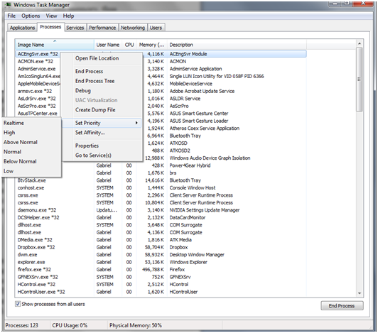Expand the Set Priority submenu arrow

(x=136, y=123)
